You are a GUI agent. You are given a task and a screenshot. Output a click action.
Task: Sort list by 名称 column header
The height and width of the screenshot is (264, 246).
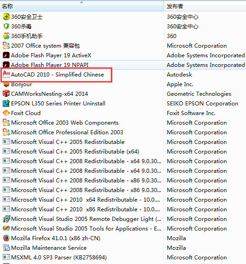82,6
